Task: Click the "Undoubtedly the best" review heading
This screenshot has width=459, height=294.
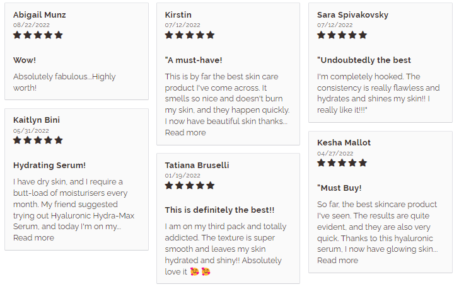Action: (364, 60)
